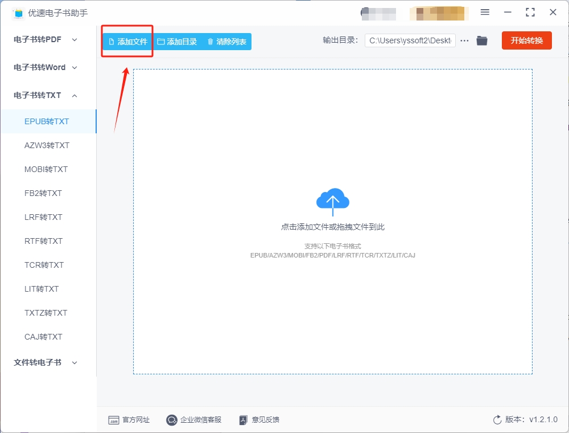Screen dimensions: 569x433
Task: Open the 电子书转Word category label
Action: [40, 68]
